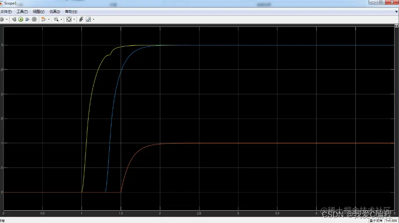The height and width of the screenshot is (223, 399).
Task: Open the cursor measurements ruler icon
Action: point(88,19)
